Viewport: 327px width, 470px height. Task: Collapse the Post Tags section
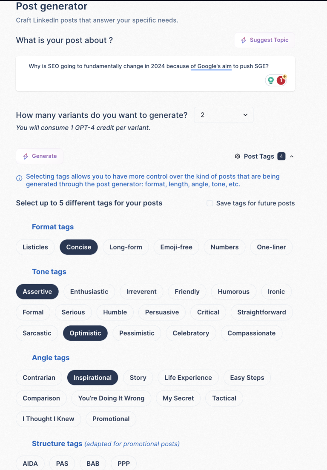[292, 156]
